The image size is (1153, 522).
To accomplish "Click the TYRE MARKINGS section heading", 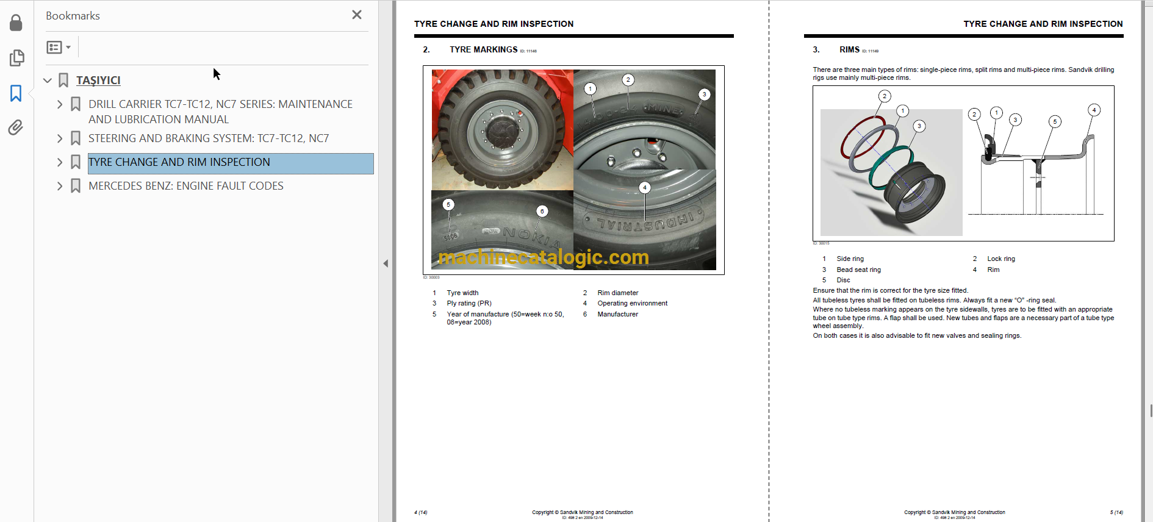I will click(x=484, y=49).
